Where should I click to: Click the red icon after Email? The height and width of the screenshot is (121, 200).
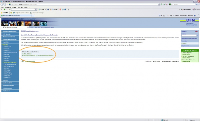[x=60, y=9]
